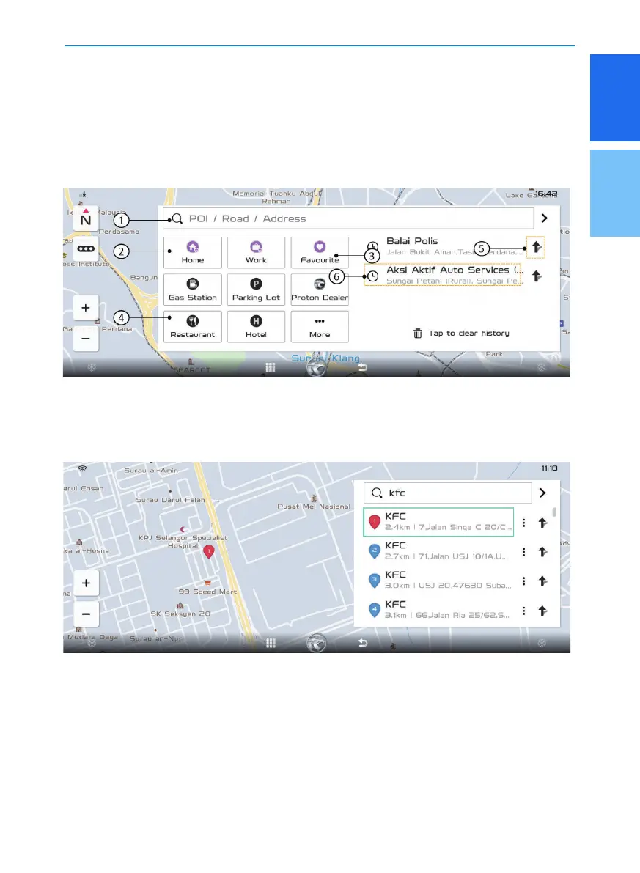Choose the Hotel category
This screenshot has width=640, height=873.
pyautogui.click(x=257, y=327)
